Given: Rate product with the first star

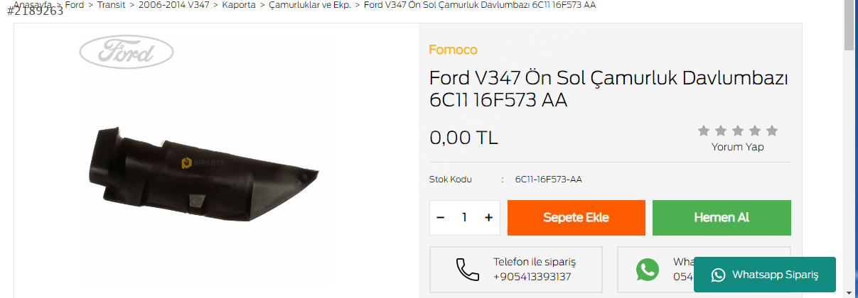Looking at the screenshot, I should [x=704, y=131].
